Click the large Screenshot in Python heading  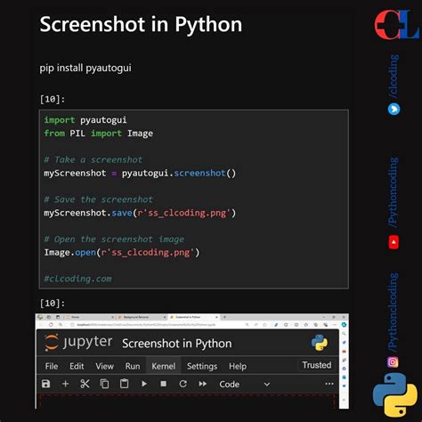point(141,24)
